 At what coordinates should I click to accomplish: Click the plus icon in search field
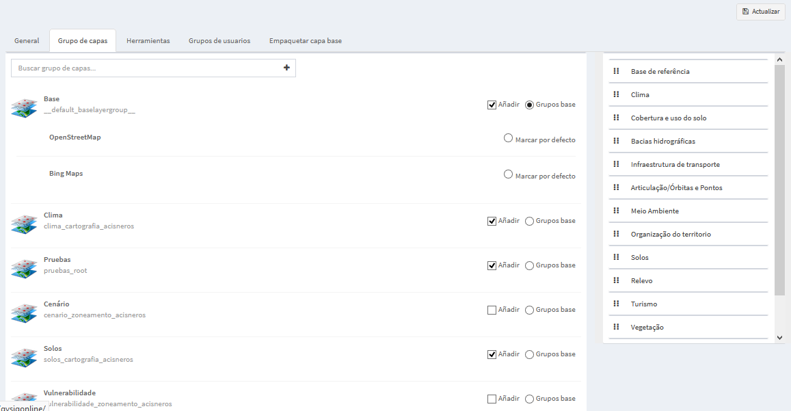pos(286,68)
